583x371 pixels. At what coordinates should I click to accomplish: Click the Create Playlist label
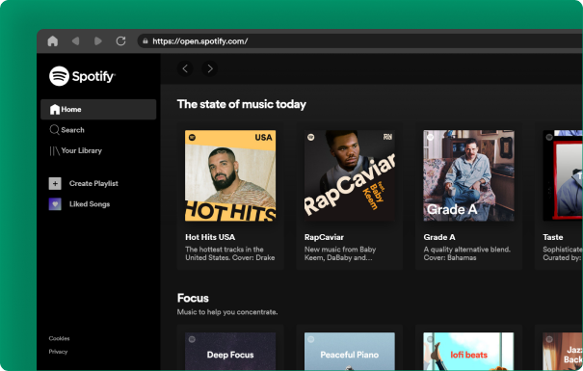point(93,183)
